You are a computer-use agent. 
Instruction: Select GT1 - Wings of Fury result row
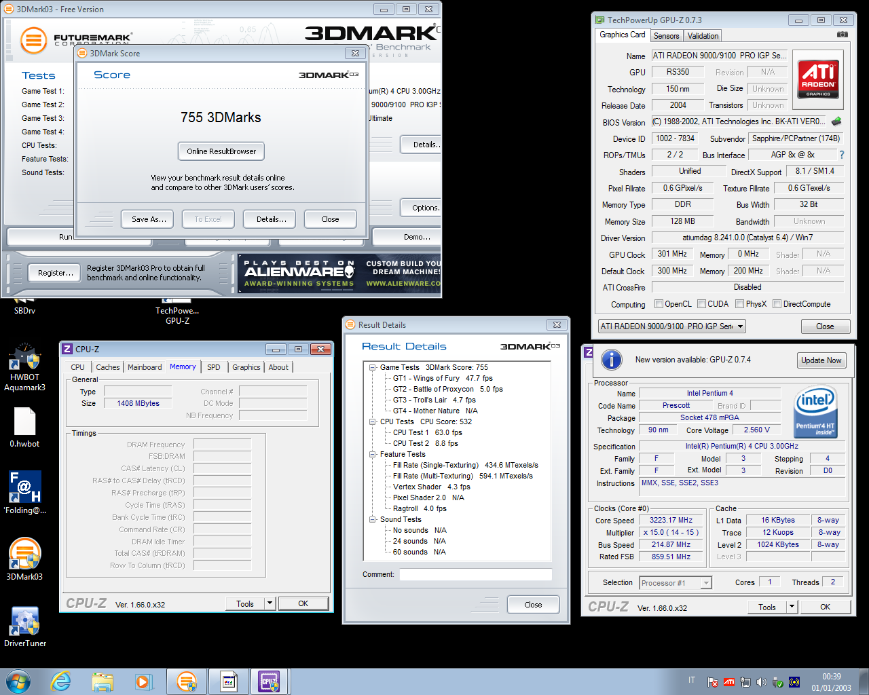coord(443,378)
